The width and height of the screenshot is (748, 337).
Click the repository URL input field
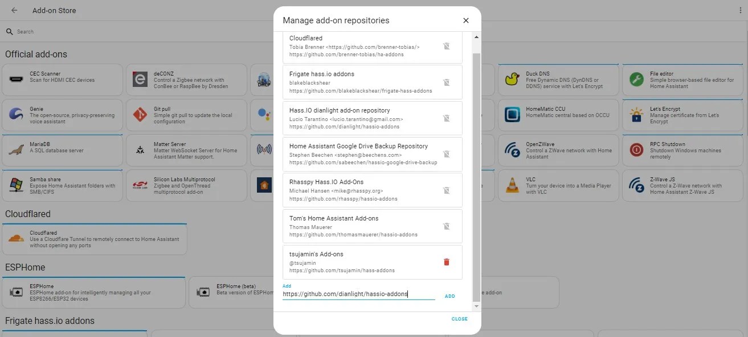coord(359,294)
